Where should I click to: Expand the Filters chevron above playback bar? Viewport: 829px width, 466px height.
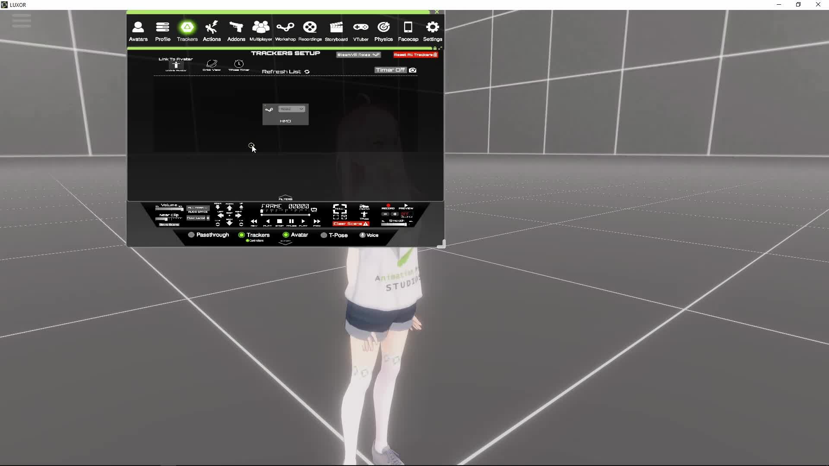285,197
